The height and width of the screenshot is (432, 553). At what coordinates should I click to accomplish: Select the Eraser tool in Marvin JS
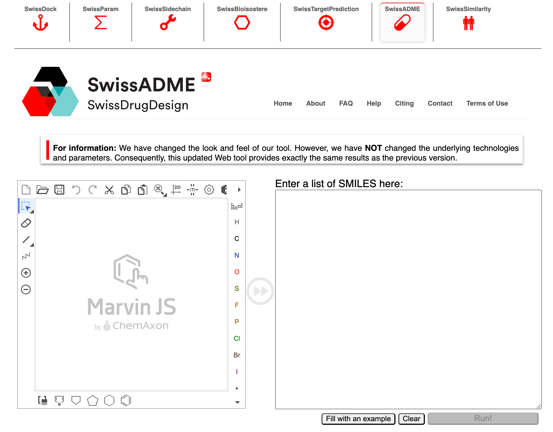[x=26, y=223]
